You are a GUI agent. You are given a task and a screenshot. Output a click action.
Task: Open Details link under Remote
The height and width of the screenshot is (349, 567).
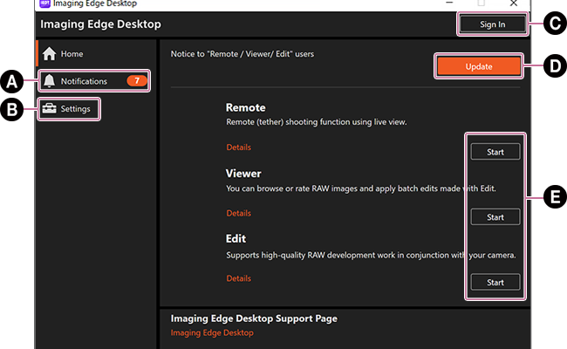[239, 147]
